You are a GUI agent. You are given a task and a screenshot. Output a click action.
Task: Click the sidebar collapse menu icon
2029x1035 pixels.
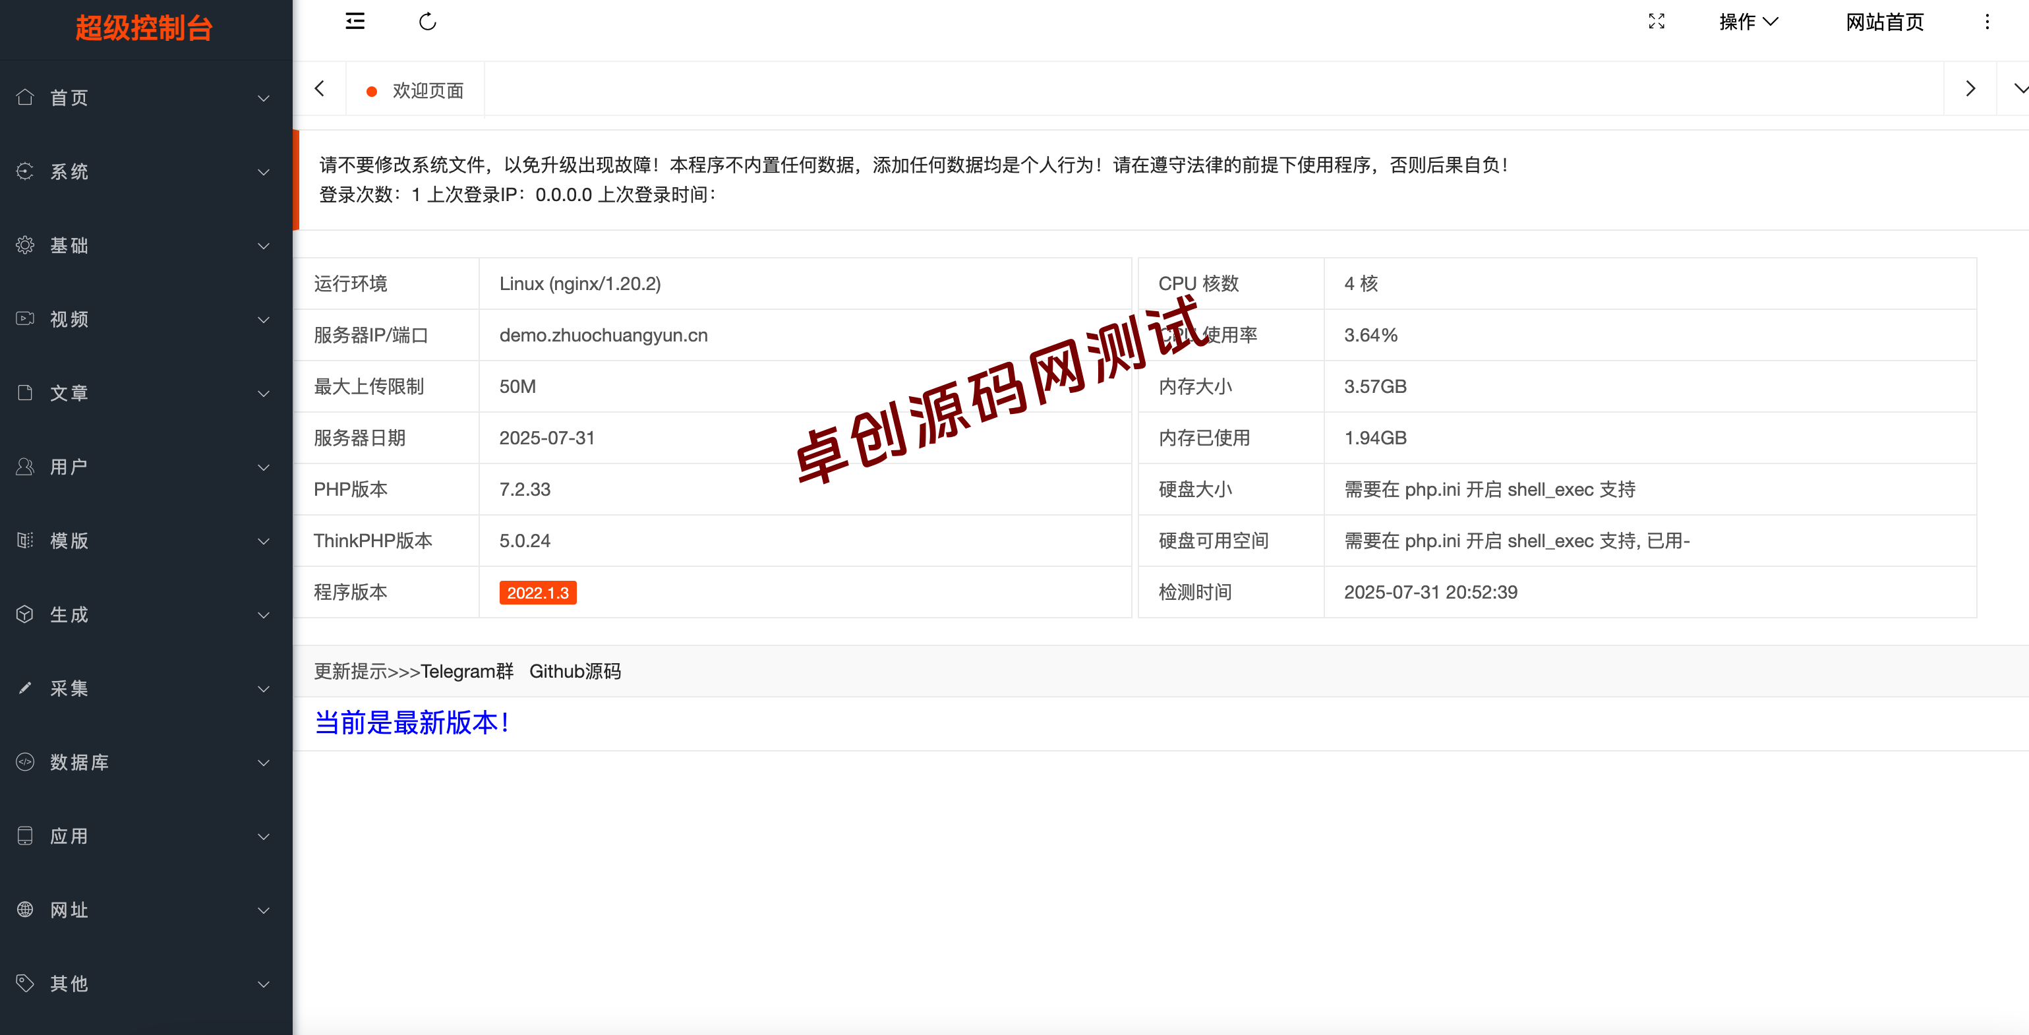coord(355,21)
